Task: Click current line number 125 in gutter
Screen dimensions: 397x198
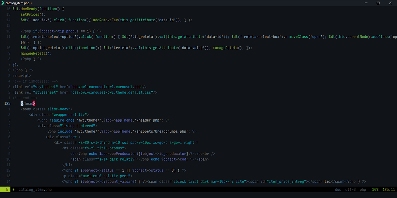Action: [7, 104]
